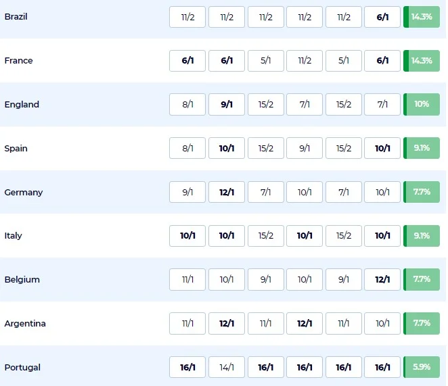Choose Belgium's bold 12/1 odds
Image resolution: width=448 pixels, height=386 pixels.
(382, 280)
